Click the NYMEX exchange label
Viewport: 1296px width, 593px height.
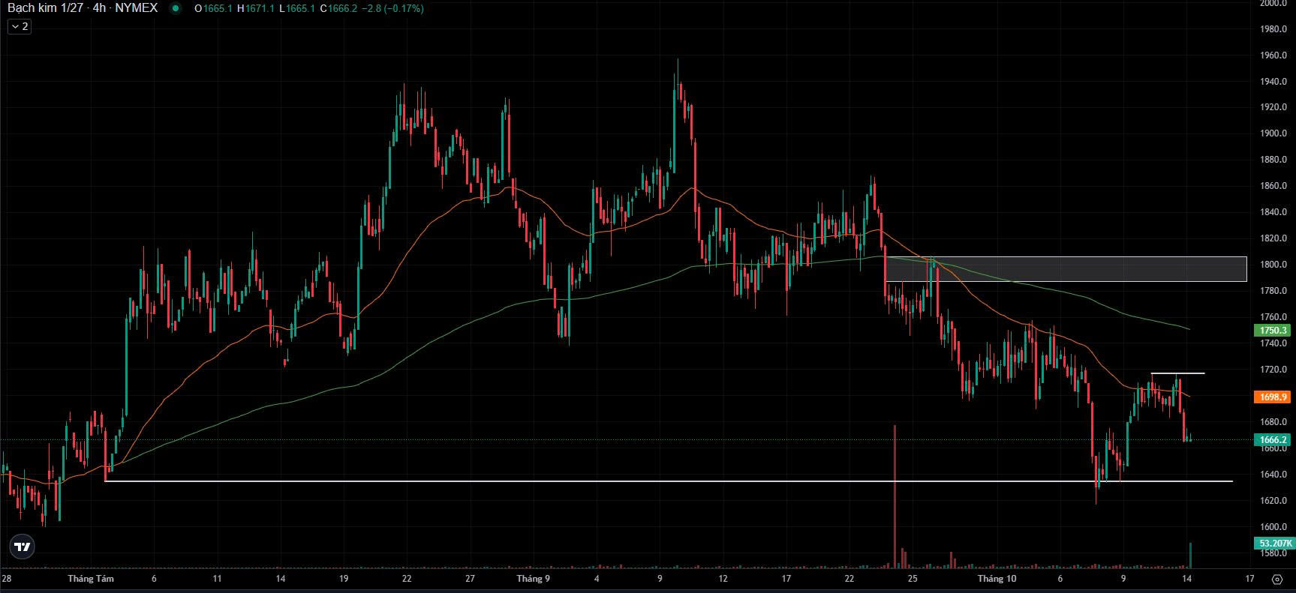(136, 7)
